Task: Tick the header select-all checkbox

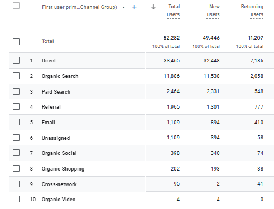Action: coord(16,6)
